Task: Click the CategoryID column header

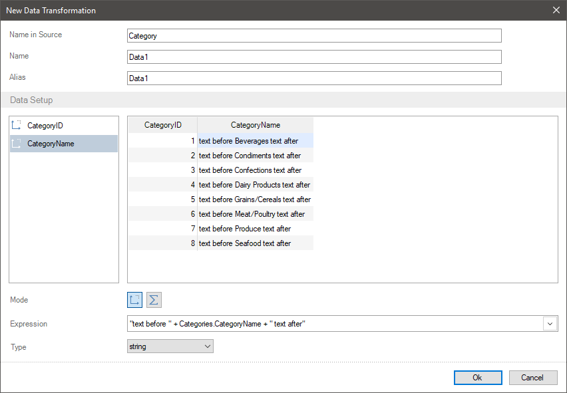Action: click(162, 125)
